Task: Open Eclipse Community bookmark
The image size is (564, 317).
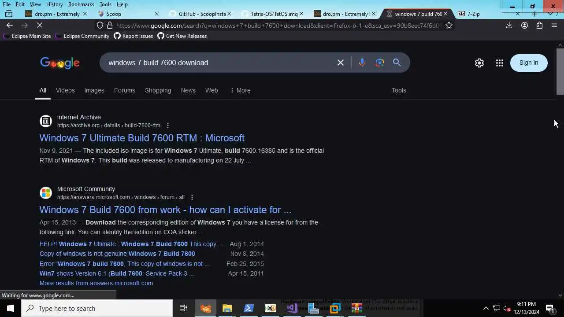Action: click(x=82, y=36)
